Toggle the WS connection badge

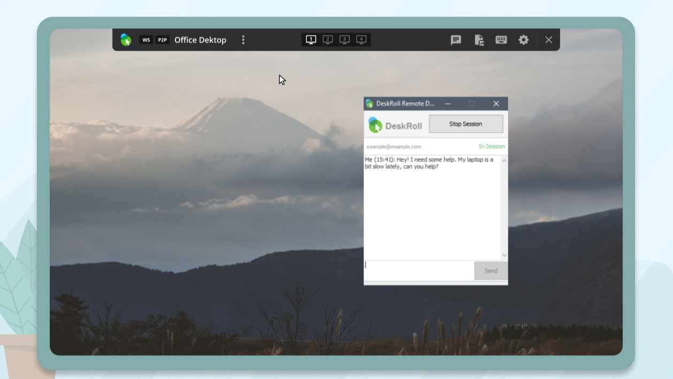pos(146,40)
